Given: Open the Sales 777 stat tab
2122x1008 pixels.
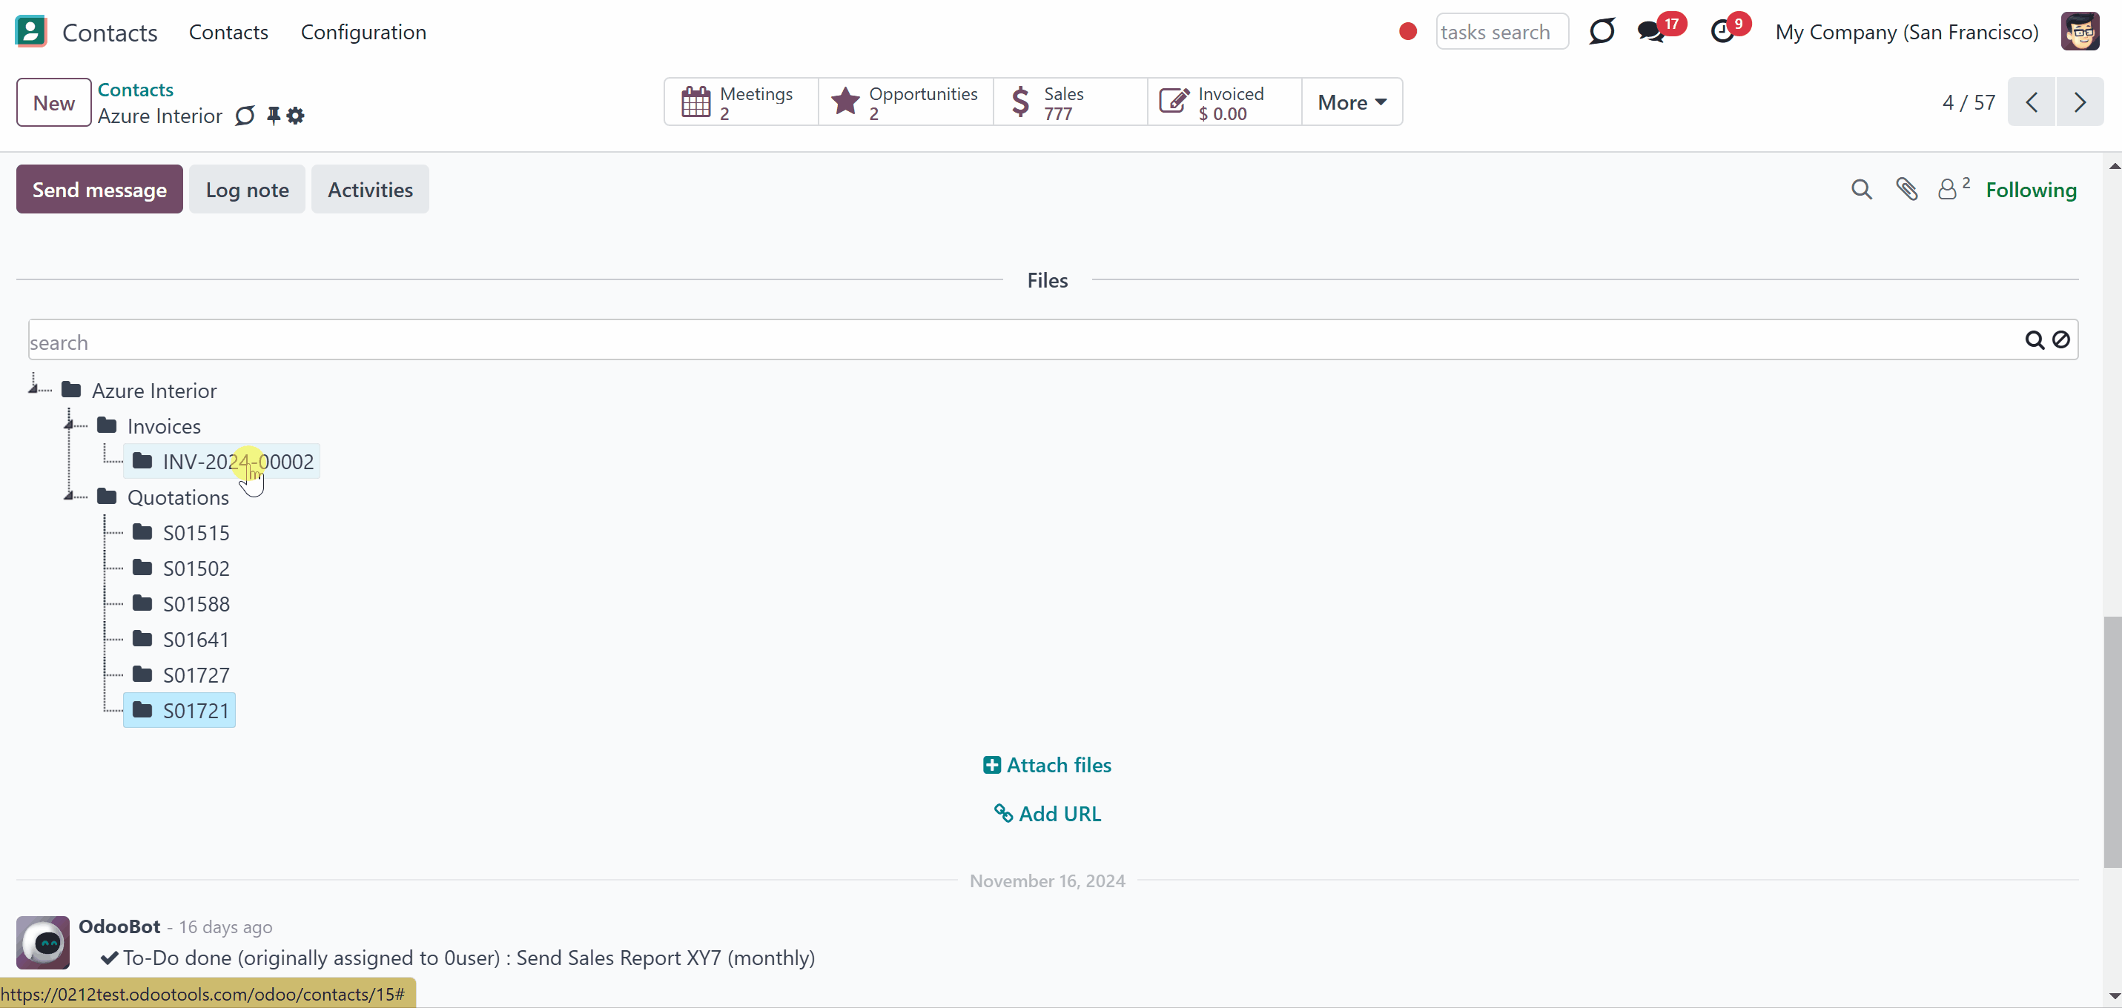Looking at the screenshot, I should [x=1071, y=102].
